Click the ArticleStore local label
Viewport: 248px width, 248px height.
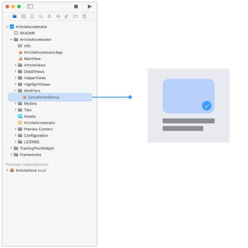click(x=31, y=170)
